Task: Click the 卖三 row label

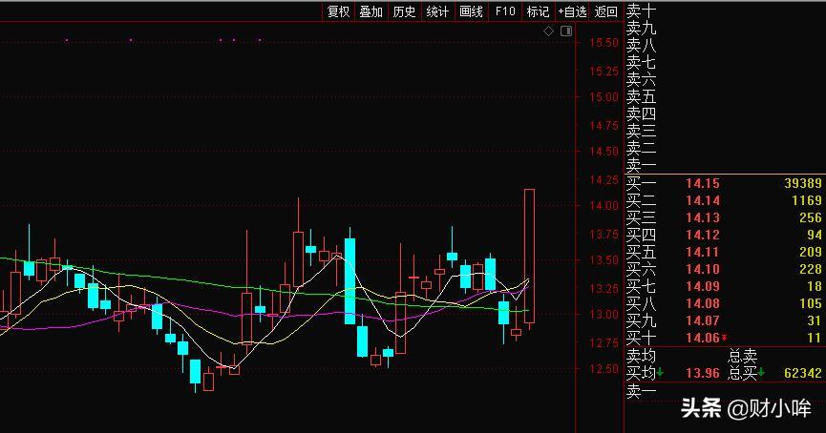Action: pyautogui.click(x=641, y=131)
